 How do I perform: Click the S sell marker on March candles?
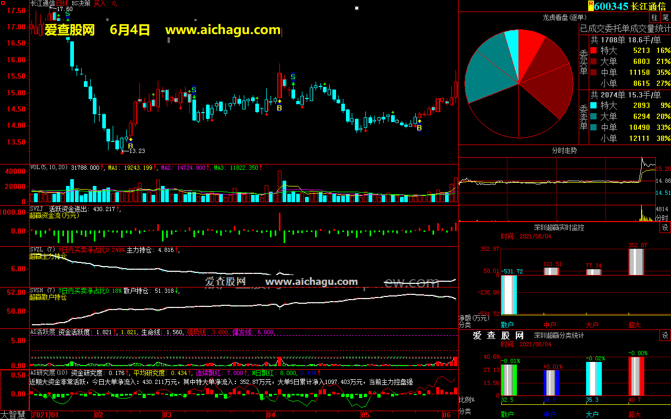click(194, 90)
